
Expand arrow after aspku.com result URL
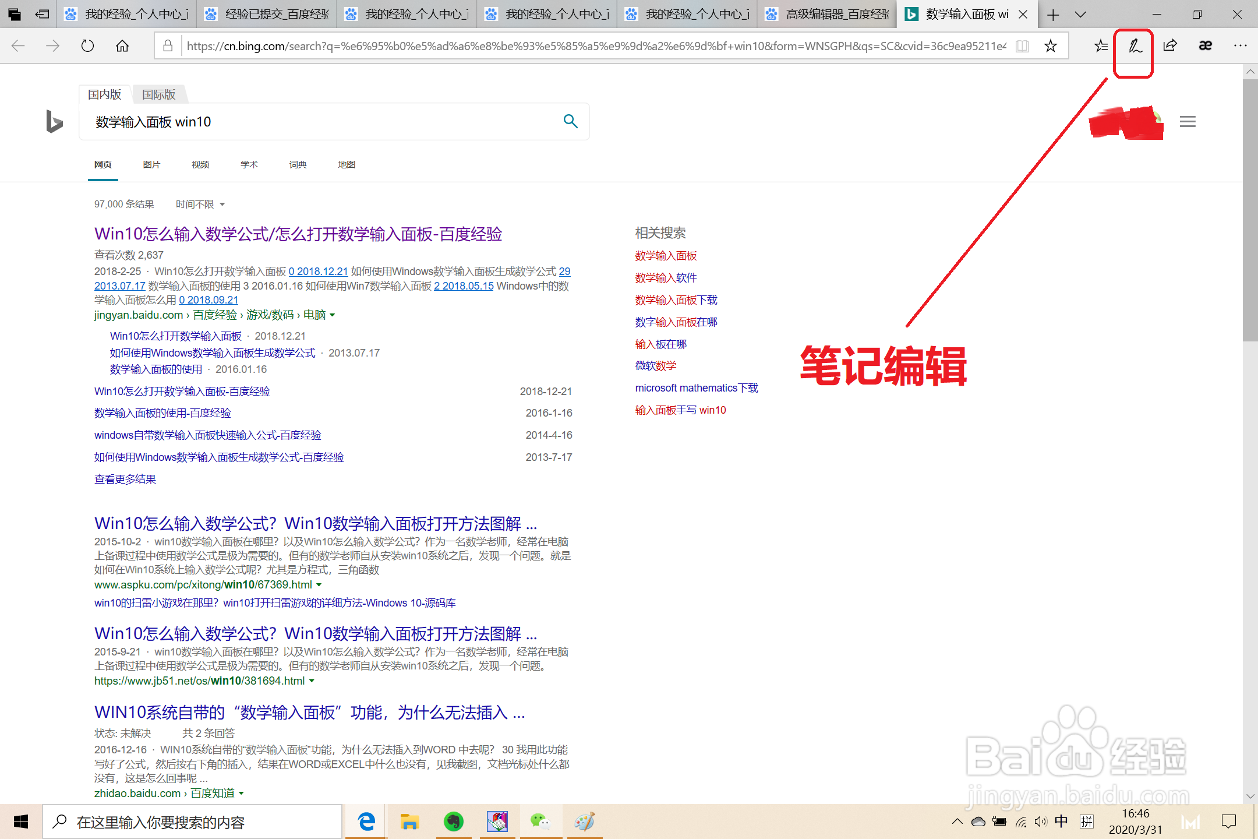[x=319, y=585]
